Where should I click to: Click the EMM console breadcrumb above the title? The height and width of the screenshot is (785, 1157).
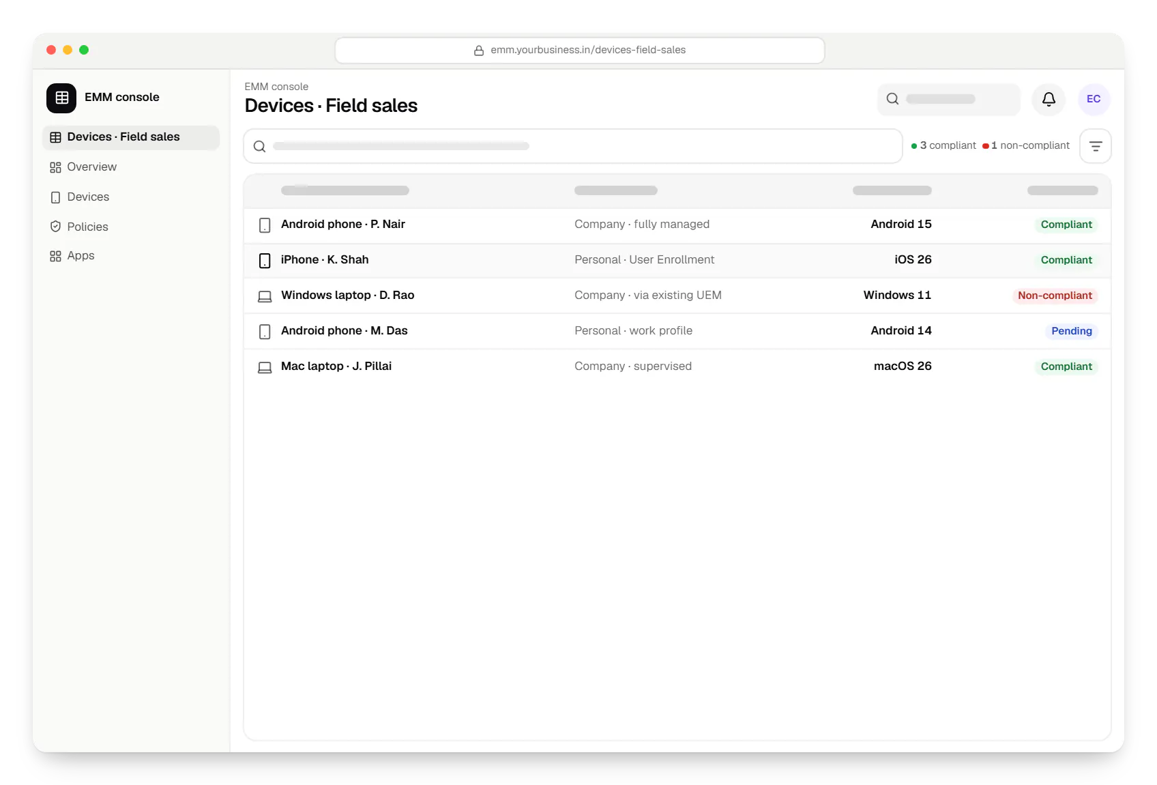(x=276, y=87)
